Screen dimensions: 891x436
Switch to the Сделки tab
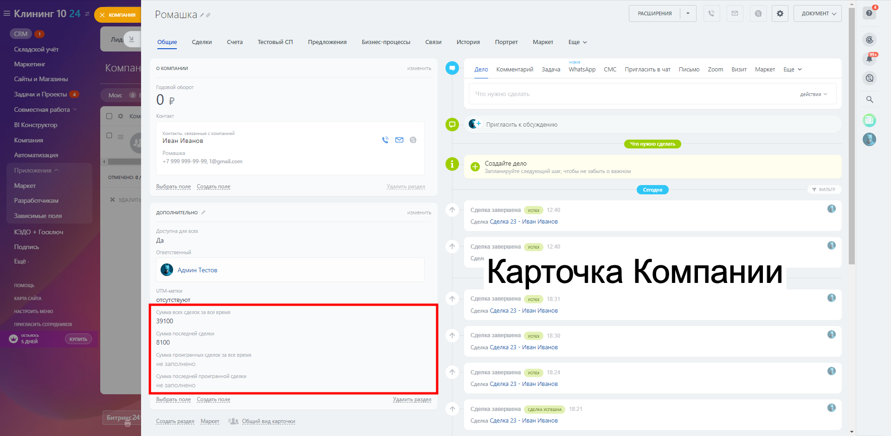click(202, 42)
